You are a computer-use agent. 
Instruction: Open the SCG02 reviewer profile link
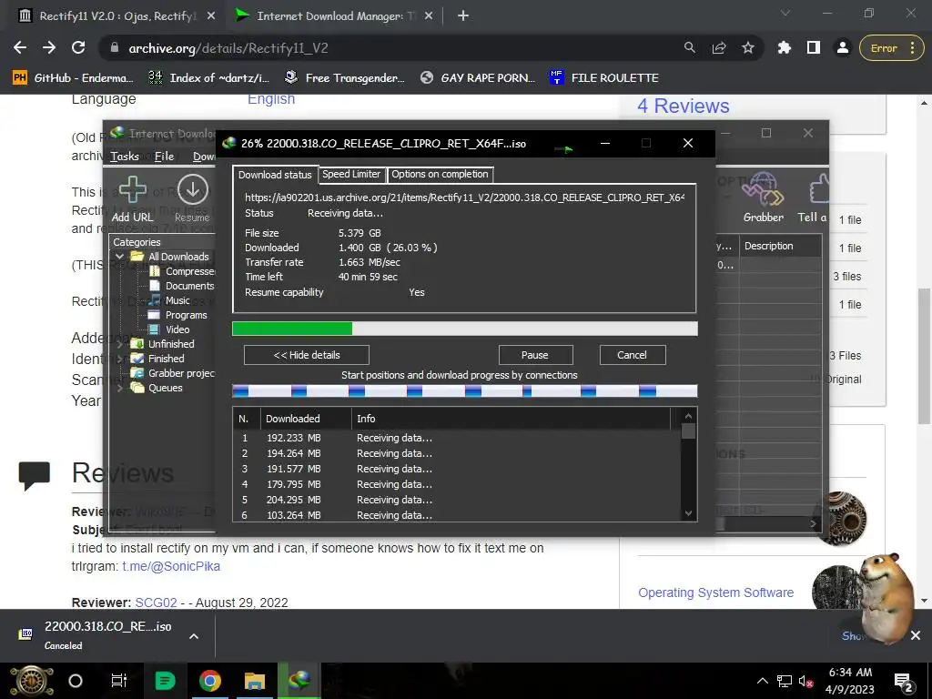156,603
